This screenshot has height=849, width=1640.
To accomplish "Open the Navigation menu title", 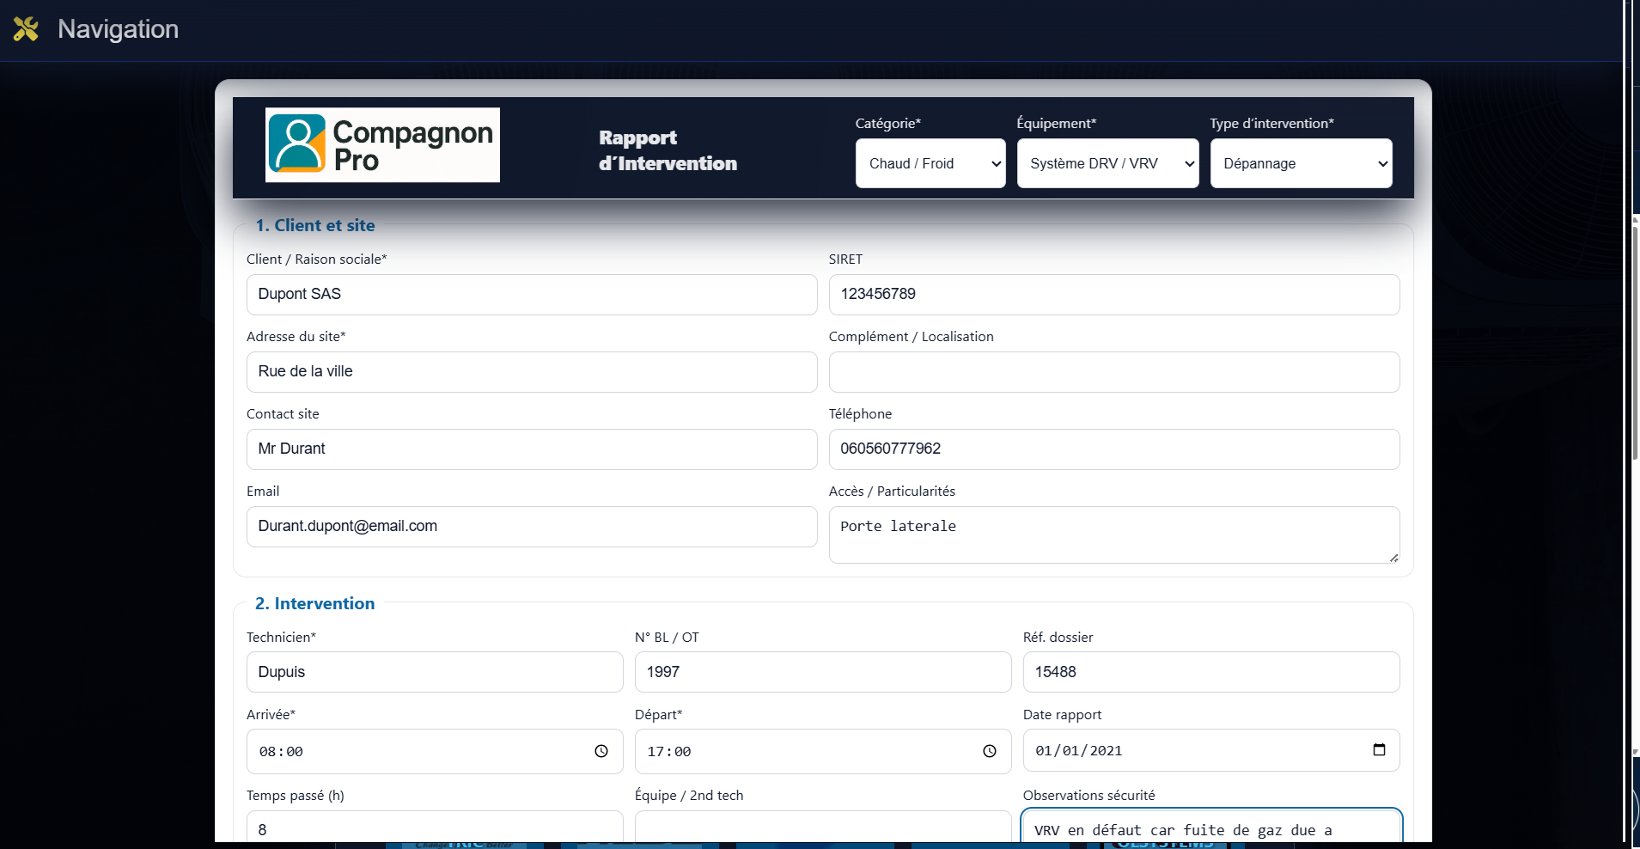I will pyautogui.click(x=118, y=29).
